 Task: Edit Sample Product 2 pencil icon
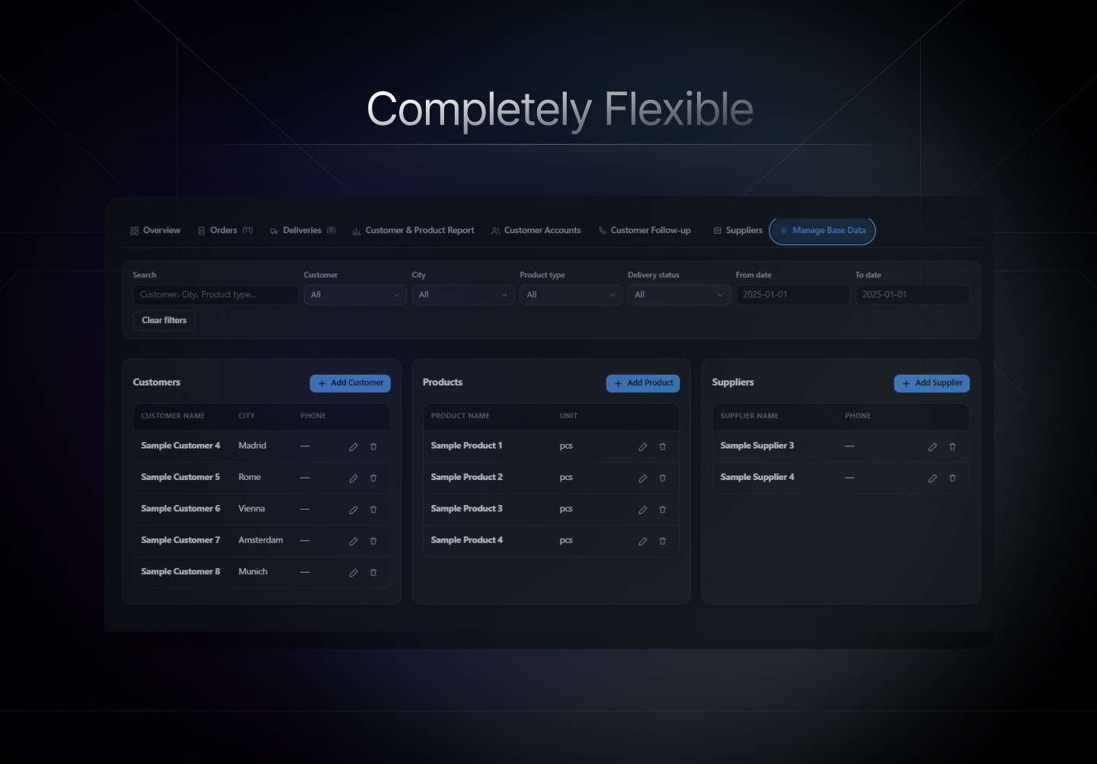point(643,478)
